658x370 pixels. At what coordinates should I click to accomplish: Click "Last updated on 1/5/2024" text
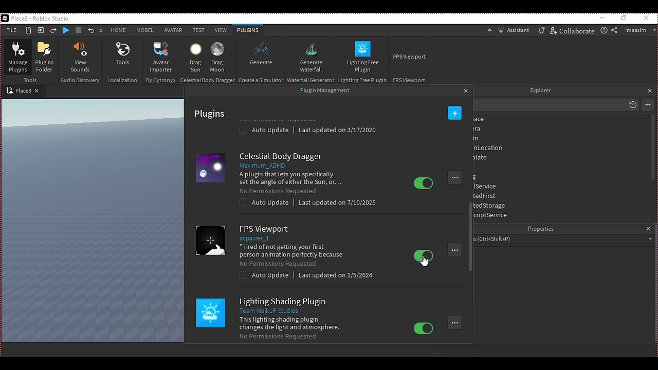tap(335, 275)
